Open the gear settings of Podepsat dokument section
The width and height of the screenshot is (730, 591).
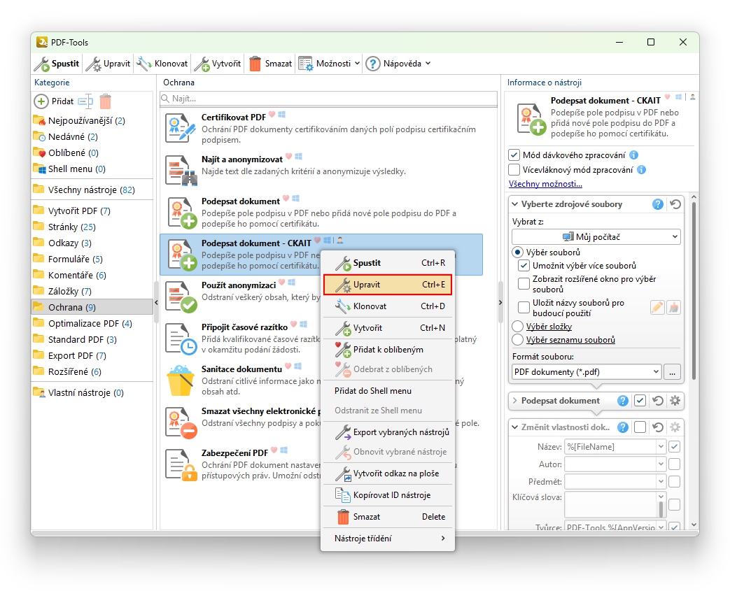(x=675, y=401)
